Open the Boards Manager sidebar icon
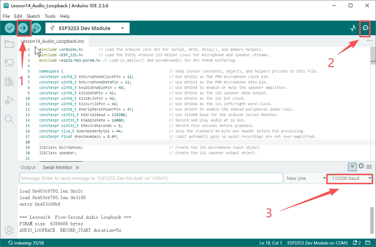Screen dimensions: 376x247 click(x=9, y=63)
